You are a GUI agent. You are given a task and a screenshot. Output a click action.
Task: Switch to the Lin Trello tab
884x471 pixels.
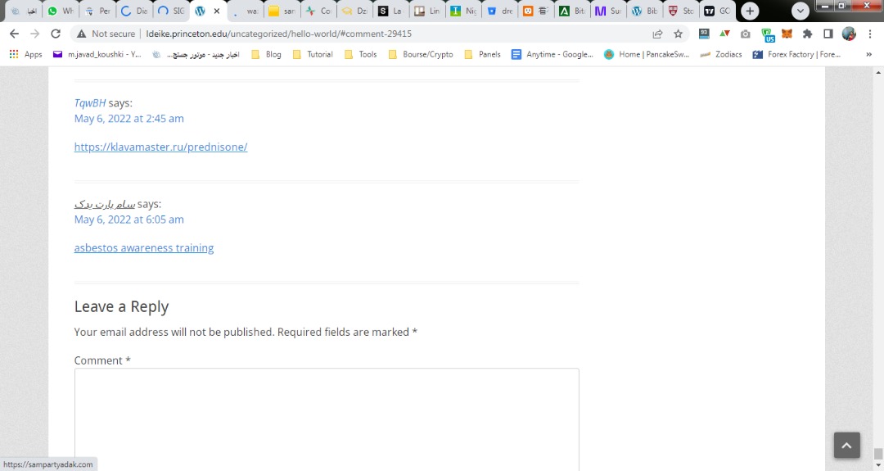point(428,11)
